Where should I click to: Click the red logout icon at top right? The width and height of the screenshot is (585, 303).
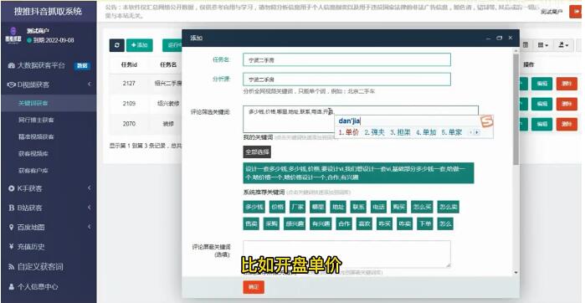pyautogui.click(x=576, y=12)
